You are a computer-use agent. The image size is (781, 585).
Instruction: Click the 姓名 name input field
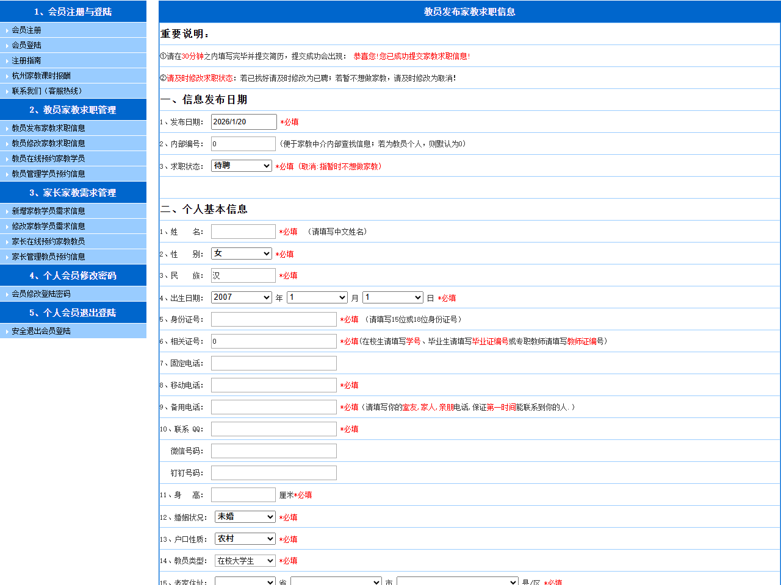click(243, 232)
